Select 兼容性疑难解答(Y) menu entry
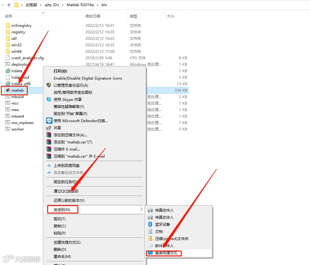This screenshot has width=310, height=265. coord(69,107)
